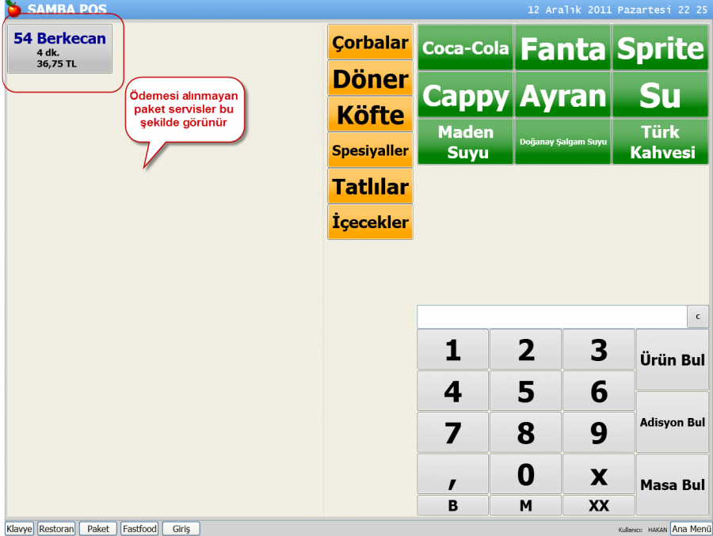The width and height of the screenshot is (713, 536).
Task: Click the Samba POS apple logo
Action: [13, 9]
